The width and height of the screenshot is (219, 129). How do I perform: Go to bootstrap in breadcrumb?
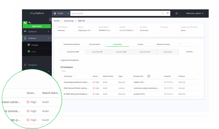(x=69, y=21)
